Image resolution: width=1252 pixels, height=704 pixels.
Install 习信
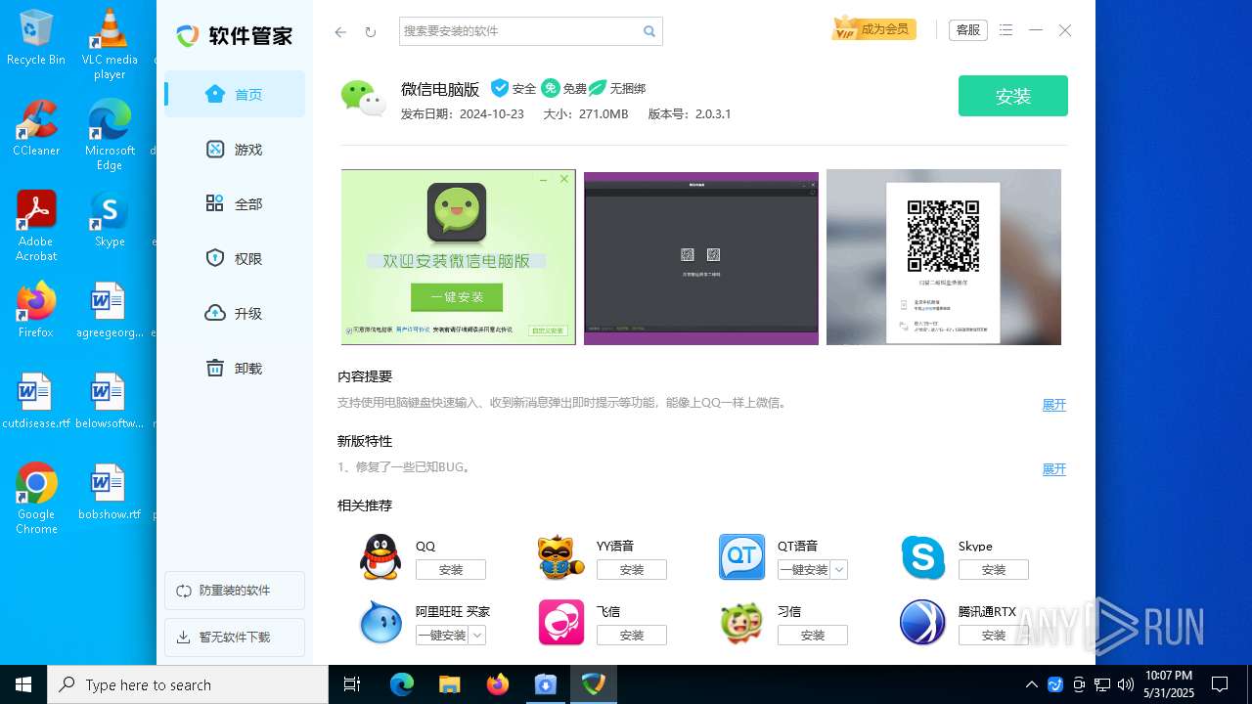coord(813,635)
